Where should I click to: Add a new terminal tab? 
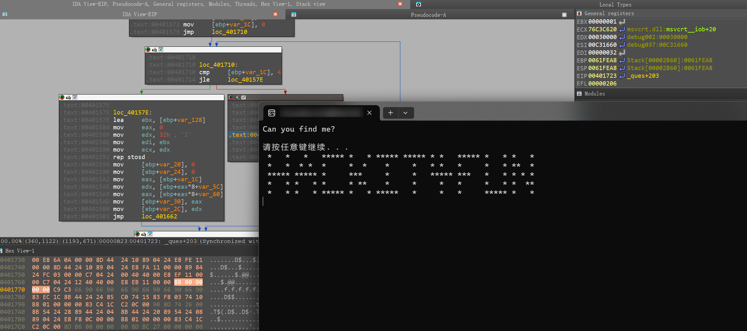tap(390, 113)
